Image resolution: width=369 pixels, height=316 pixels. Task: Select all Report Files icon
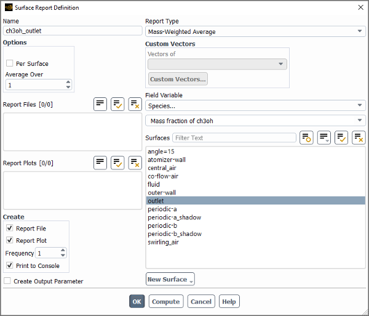point(117,104)
